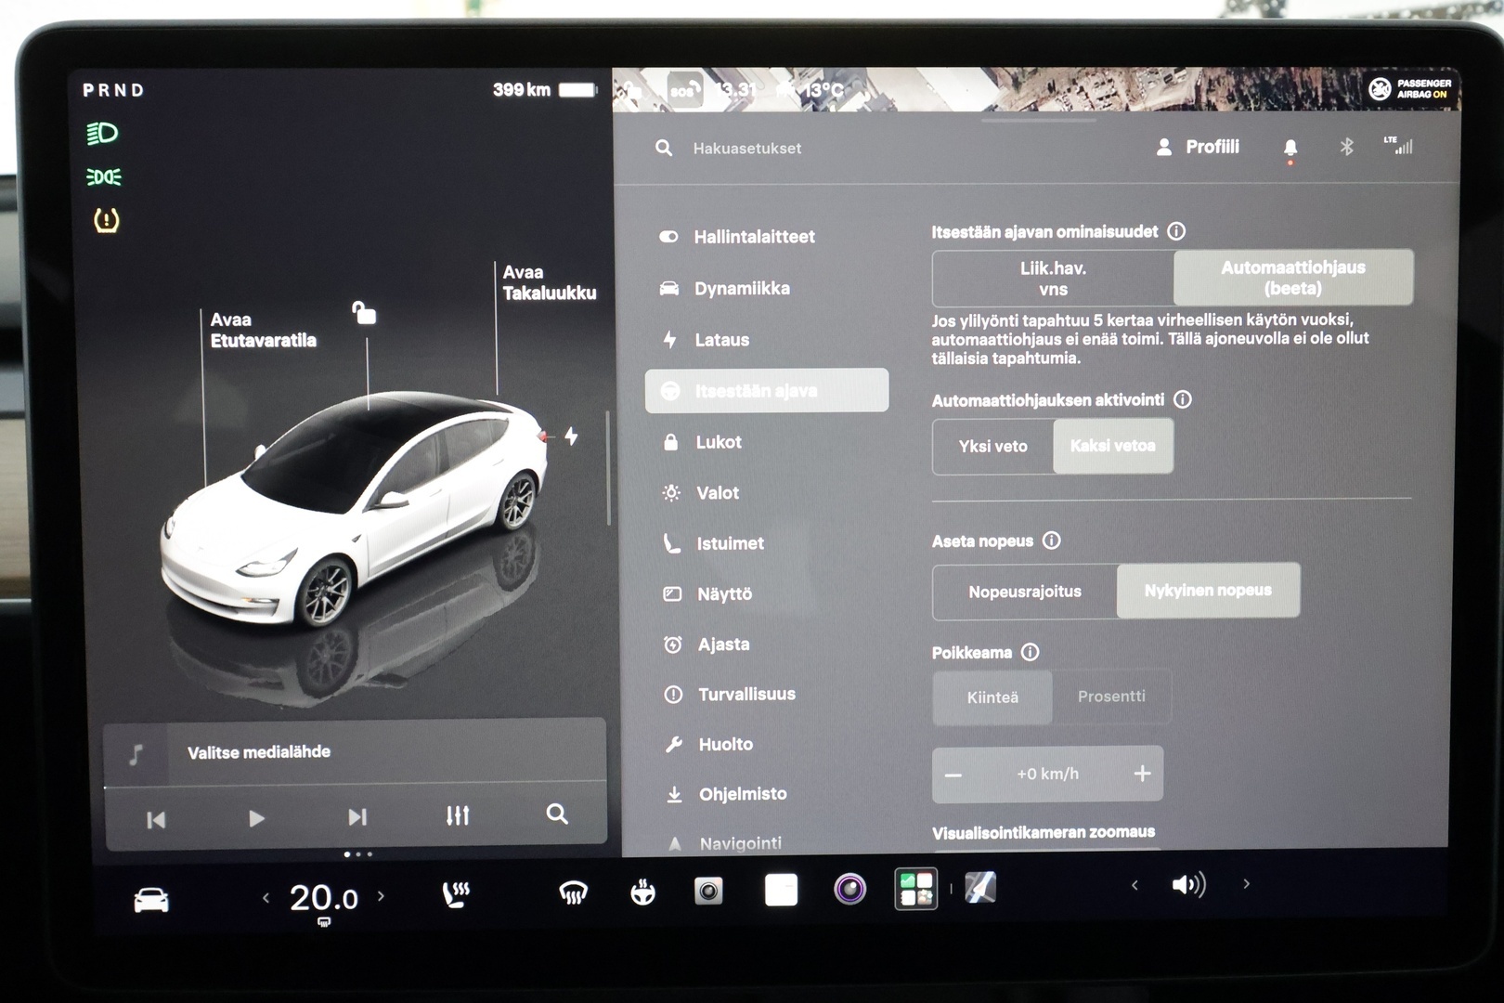Raise temperature with right chevron
1504x1003 pixels.
(x=381, y=896)
